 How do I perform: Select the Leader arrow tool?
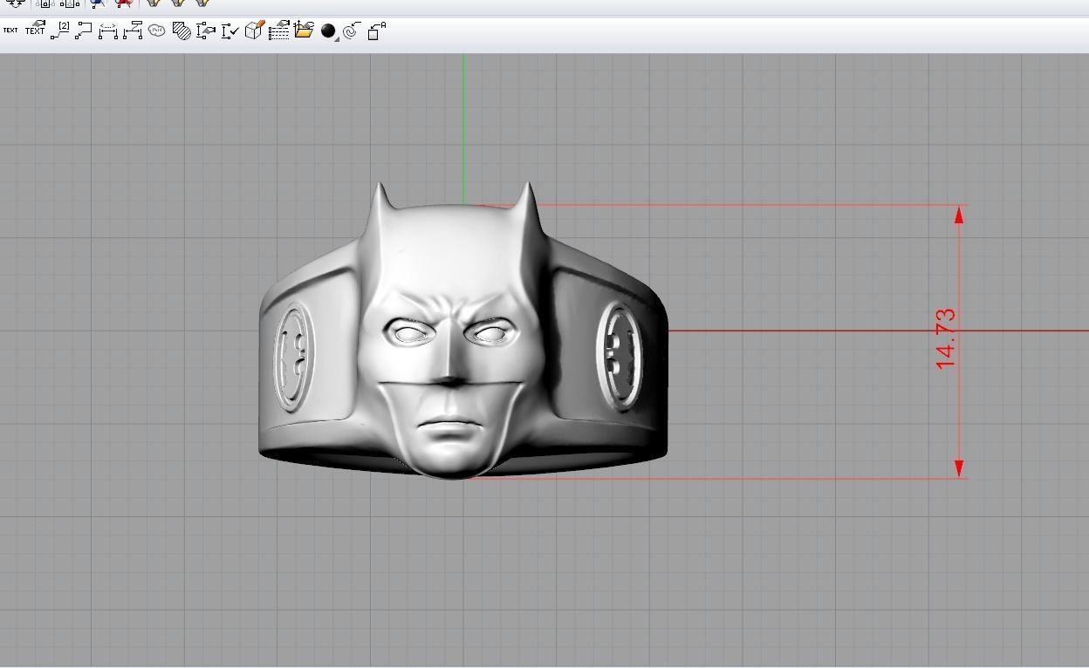(84, 31)
